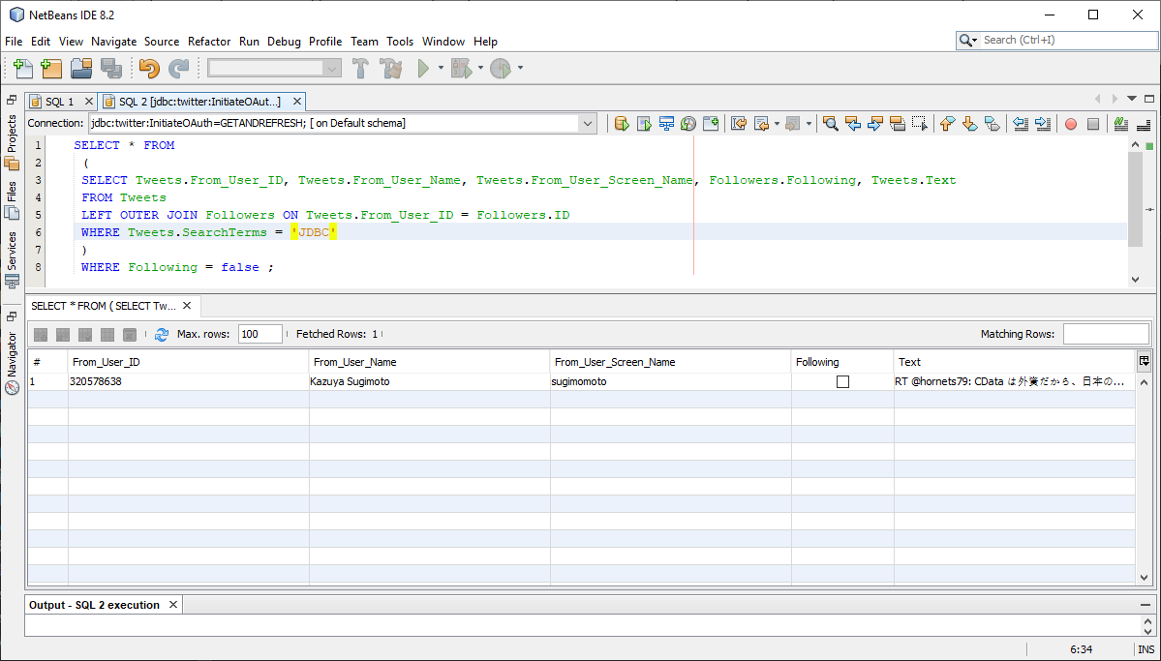
Task: Open the project configuration combo box
Action: pyautogui.click(x=275, y=68)
